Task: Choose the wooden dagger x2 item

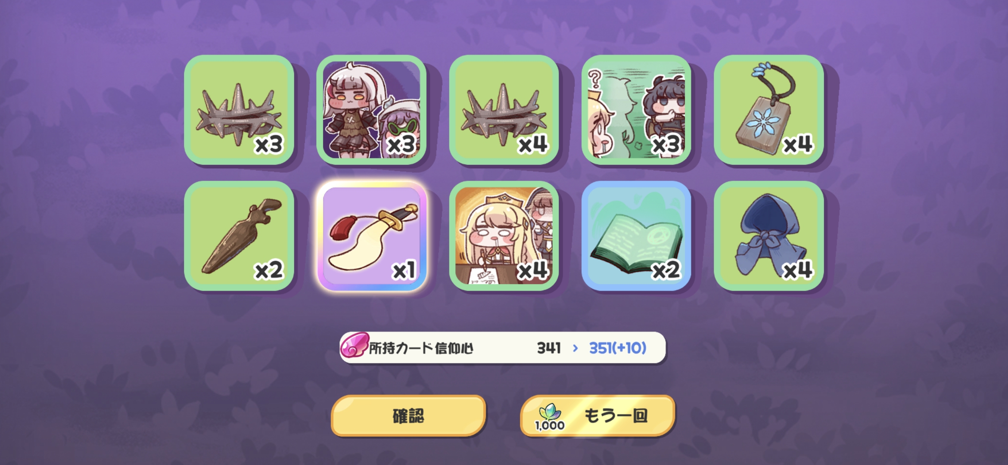Action: (x=239, y=236)
